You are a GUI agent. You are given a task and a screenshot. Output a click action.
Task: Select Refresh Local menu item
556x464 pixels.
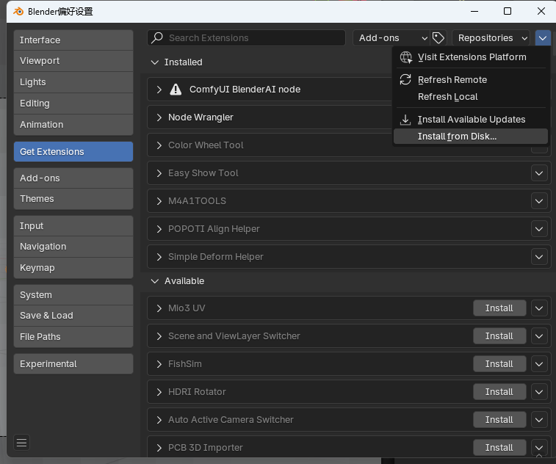tap(447, 97)
